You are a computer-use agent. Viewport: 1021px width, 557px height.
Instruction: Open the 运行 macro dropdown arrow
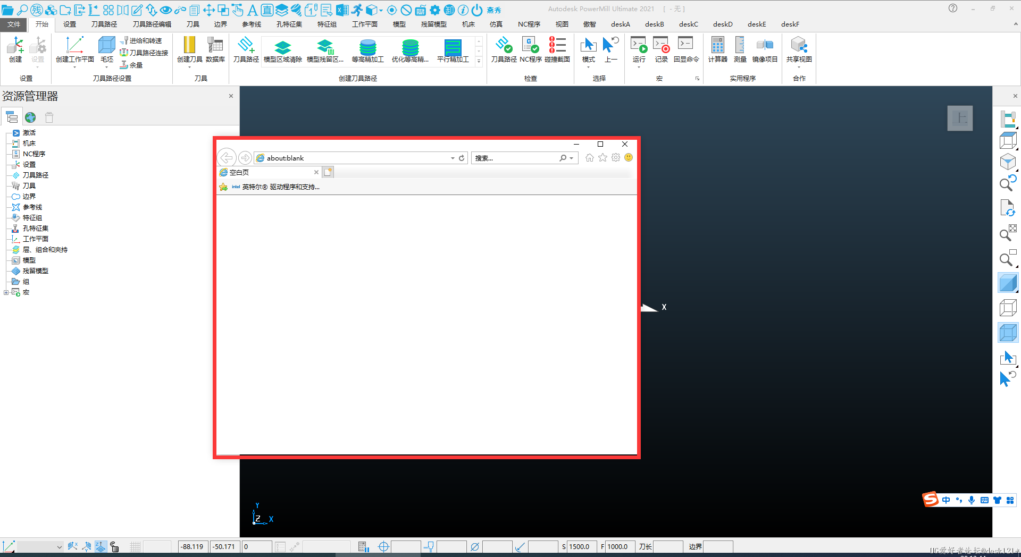(x=639, y=67)
